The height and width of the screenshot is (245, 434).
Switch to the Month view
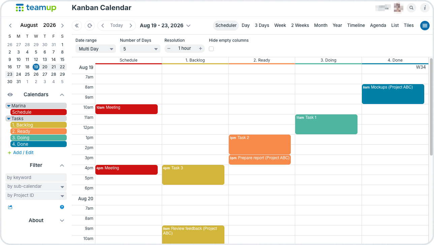click(x=321, y=25)
